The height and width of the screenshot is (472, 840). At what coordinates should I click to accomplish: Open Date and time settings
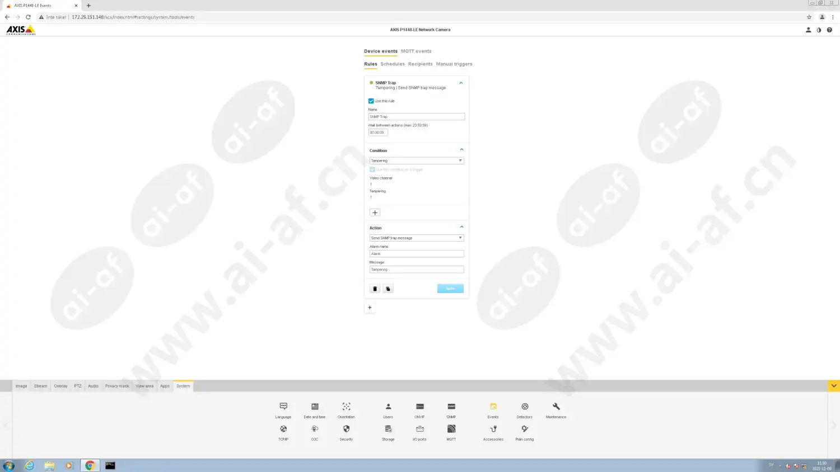(x=315, y=407)
